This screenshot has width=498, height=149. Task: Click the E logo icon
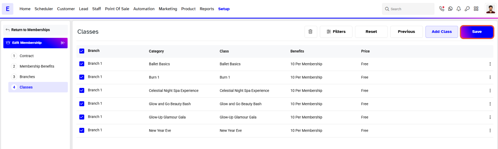click(8, 9)
